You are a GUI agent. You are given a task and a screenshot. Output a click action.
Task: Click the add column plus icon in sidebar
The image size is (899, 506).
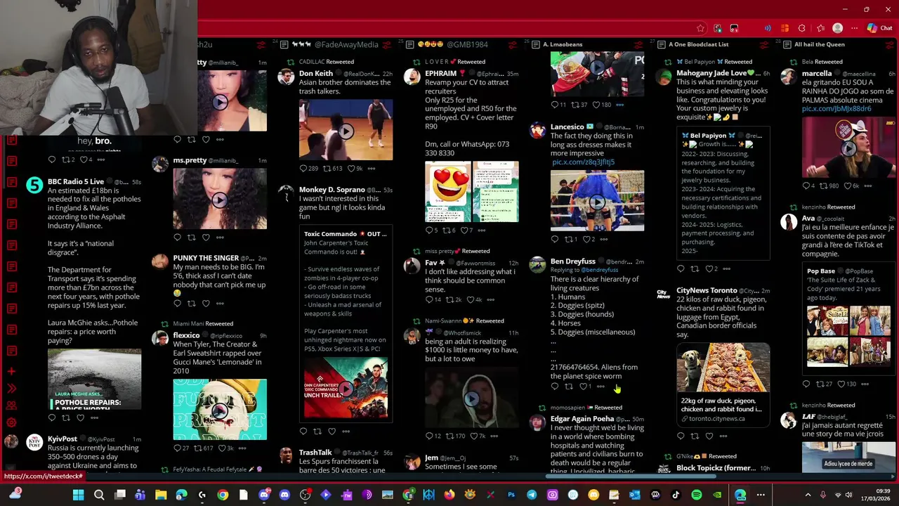click(x=11, y=371)
